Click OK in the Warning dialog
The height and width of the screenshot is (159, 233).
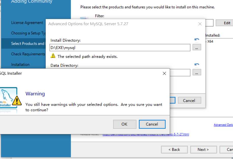(125, 124)
